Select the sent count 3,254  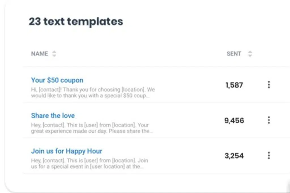tap(234, 156)
